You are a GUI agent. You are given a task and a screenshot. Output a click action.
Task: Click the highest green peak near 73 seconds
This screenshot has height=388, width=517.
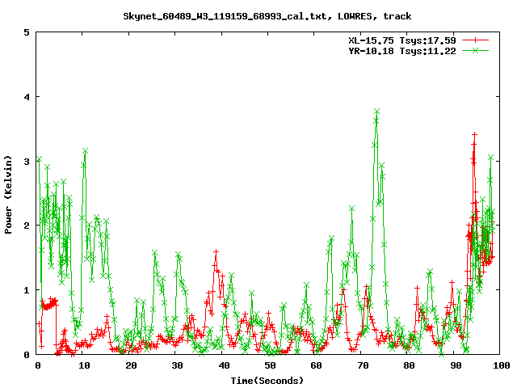(x=377, y=112)
